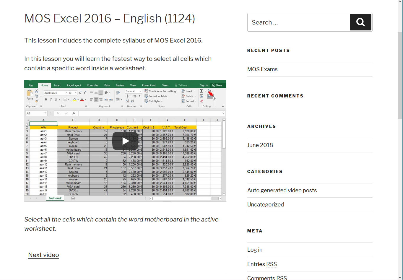Viewport: 403px width, 280px height.
Task: Open the File tab in Excel
Action: [x=30, y=85]
